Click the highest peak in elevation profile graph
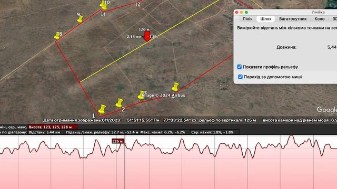Image resolution: width=337 pixels, height=189 pixels. pyautogui.click(x=291, y=135)
